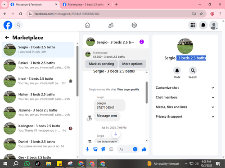Send a thumbs-up like
This screenshot has width=225, height=168.
coord(144,149)
